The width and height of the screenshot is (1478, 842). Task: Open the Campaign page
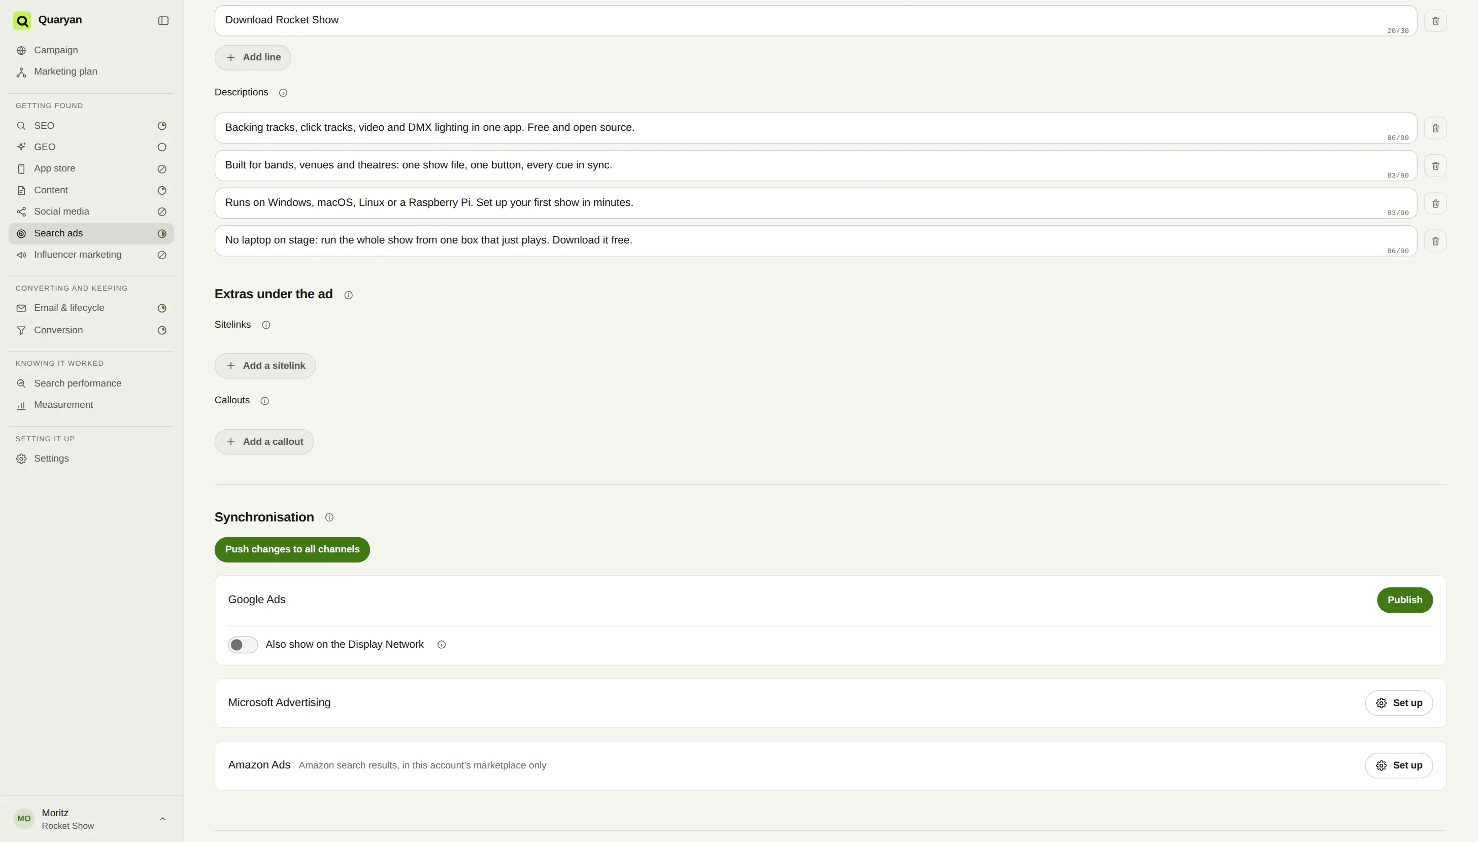point(91,50)
